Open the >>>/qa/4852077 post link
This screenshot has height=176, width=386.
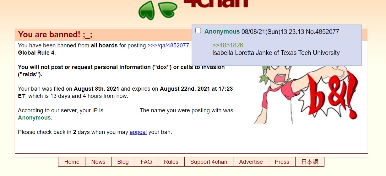pyautogui.click(x=168, y=45)
